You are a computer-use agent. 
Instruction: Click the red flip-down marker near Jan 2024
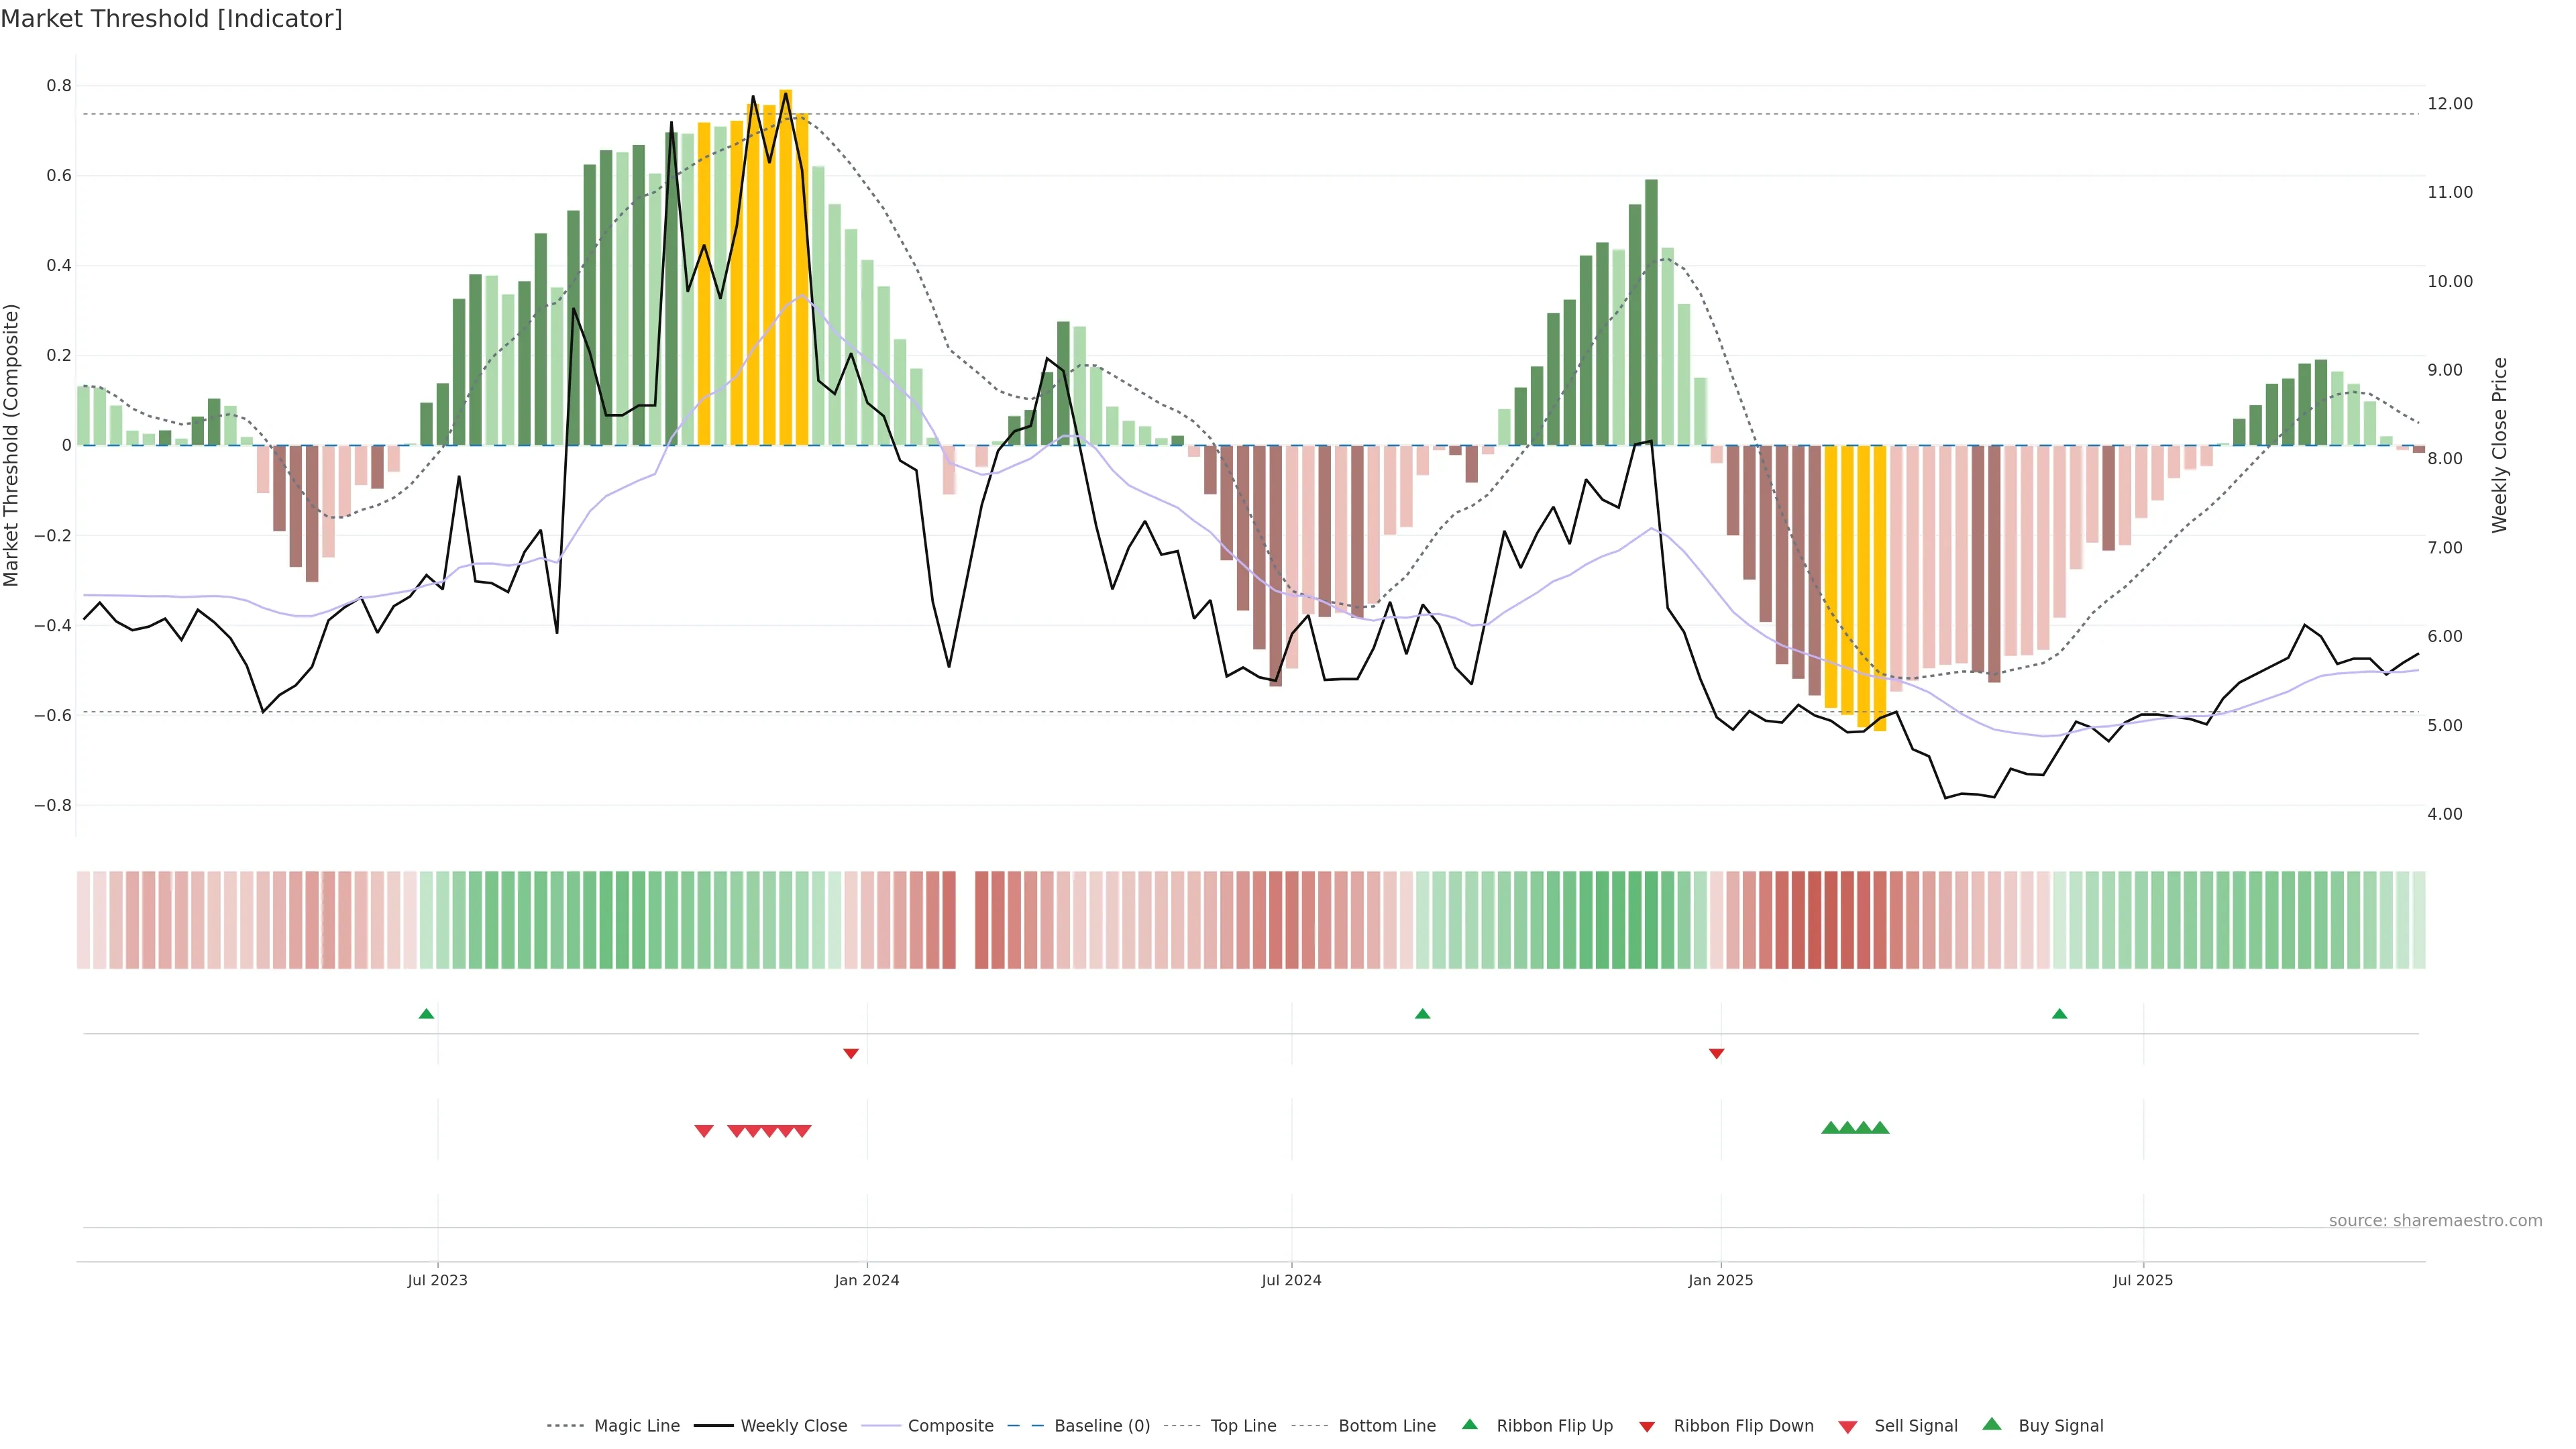pyautogui.click(x=851, y=1053)
